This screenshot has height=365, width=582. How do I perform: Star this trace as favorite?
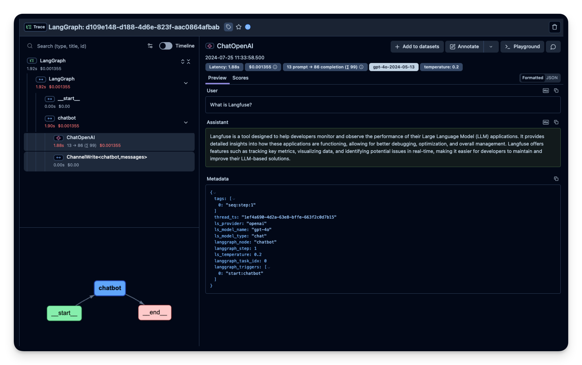[x=239, y=27]
